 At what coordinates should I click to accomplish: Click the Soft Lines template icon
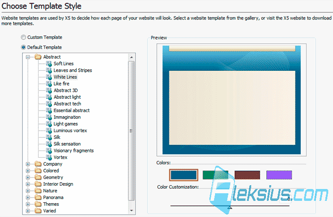click(49, 64)
